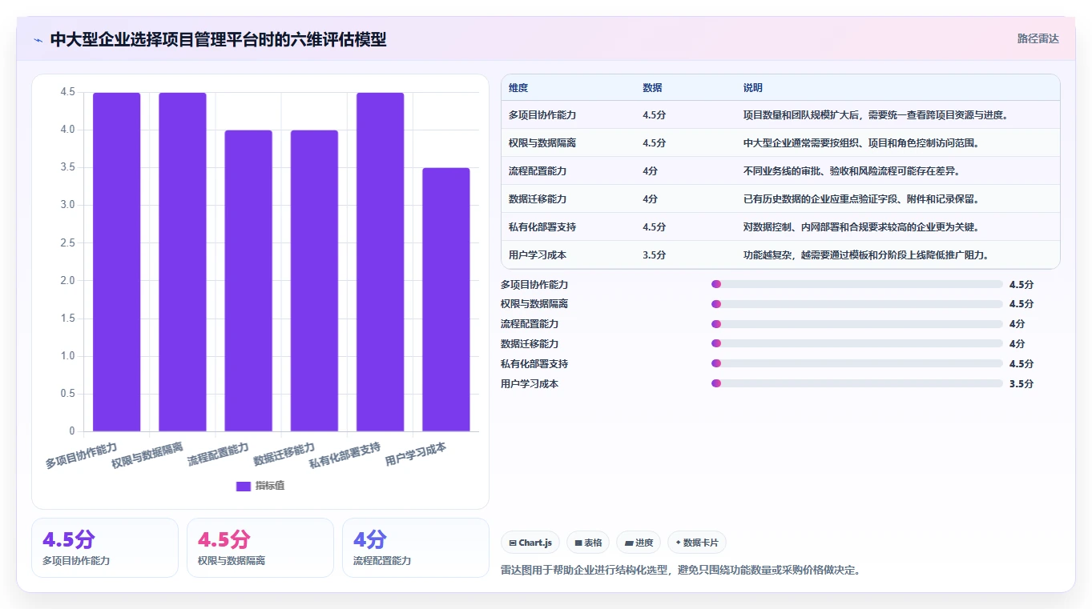Select the 多项目协作能力 bar in chart

(x=117, y=262)
